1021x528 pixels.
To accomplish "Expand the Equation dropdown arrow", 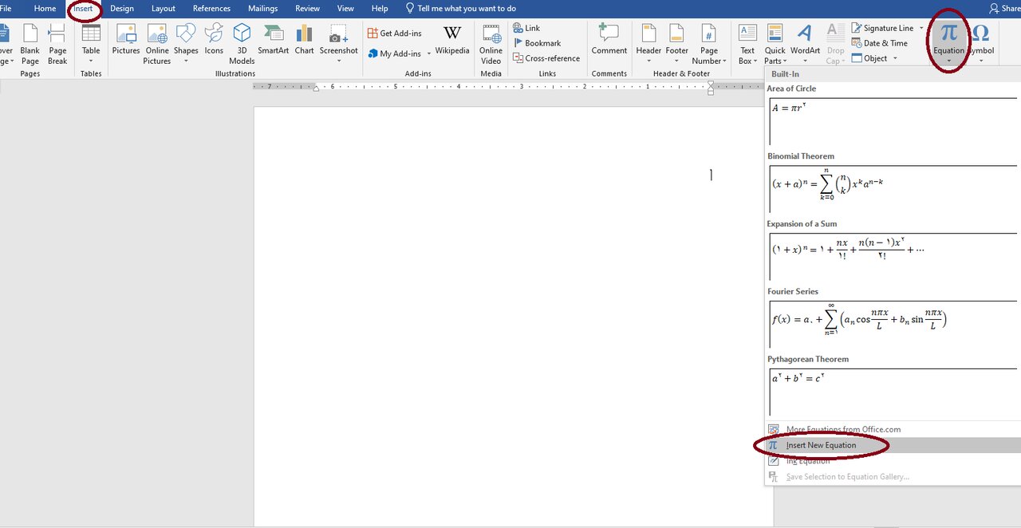I will [948, 61].
